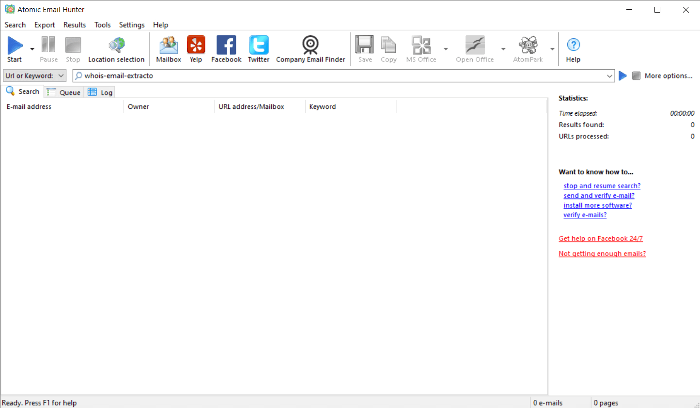This screenshot has height=408, width=700.
Task: Click the 'Want to know how to...' heading
Action: 596,172
